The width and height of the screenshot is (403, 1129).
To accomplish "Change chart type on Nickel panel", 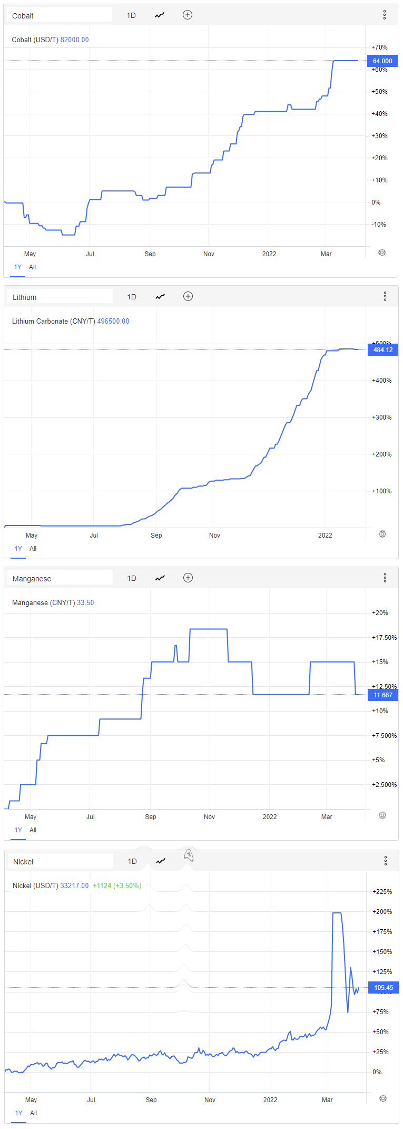I will (x=161, y=861).
